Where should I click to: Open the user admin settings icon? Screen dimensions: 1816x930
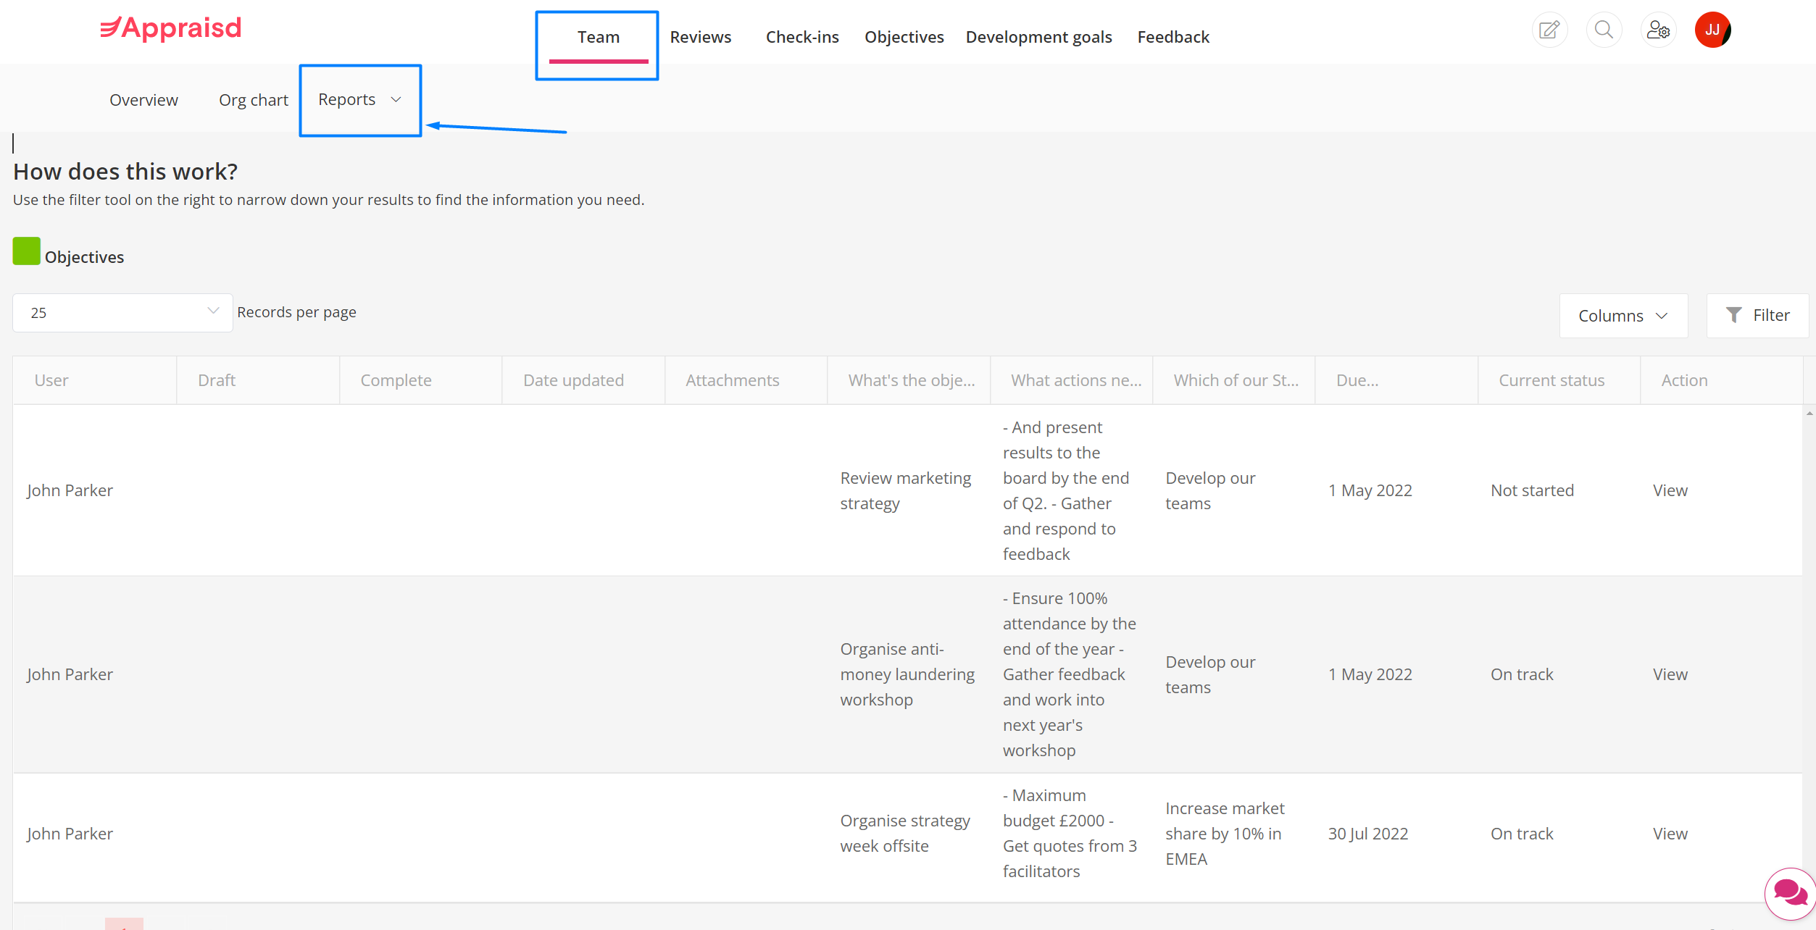point(1658,30)
